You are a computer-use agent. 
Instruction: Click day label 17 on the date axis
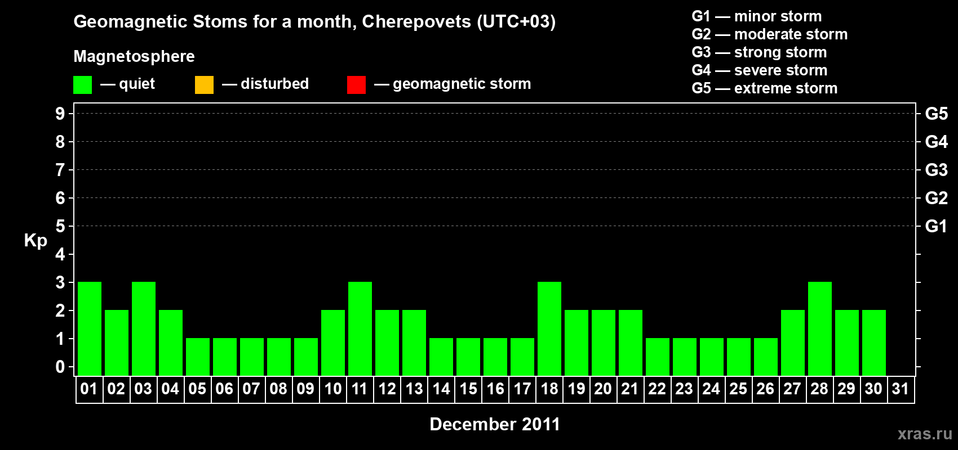(522, 389)
